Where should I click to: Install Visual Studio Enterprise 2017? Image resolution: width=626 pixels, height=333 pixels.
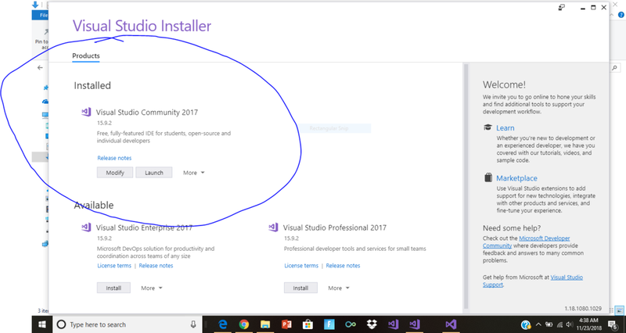click(x=113, y=288)
